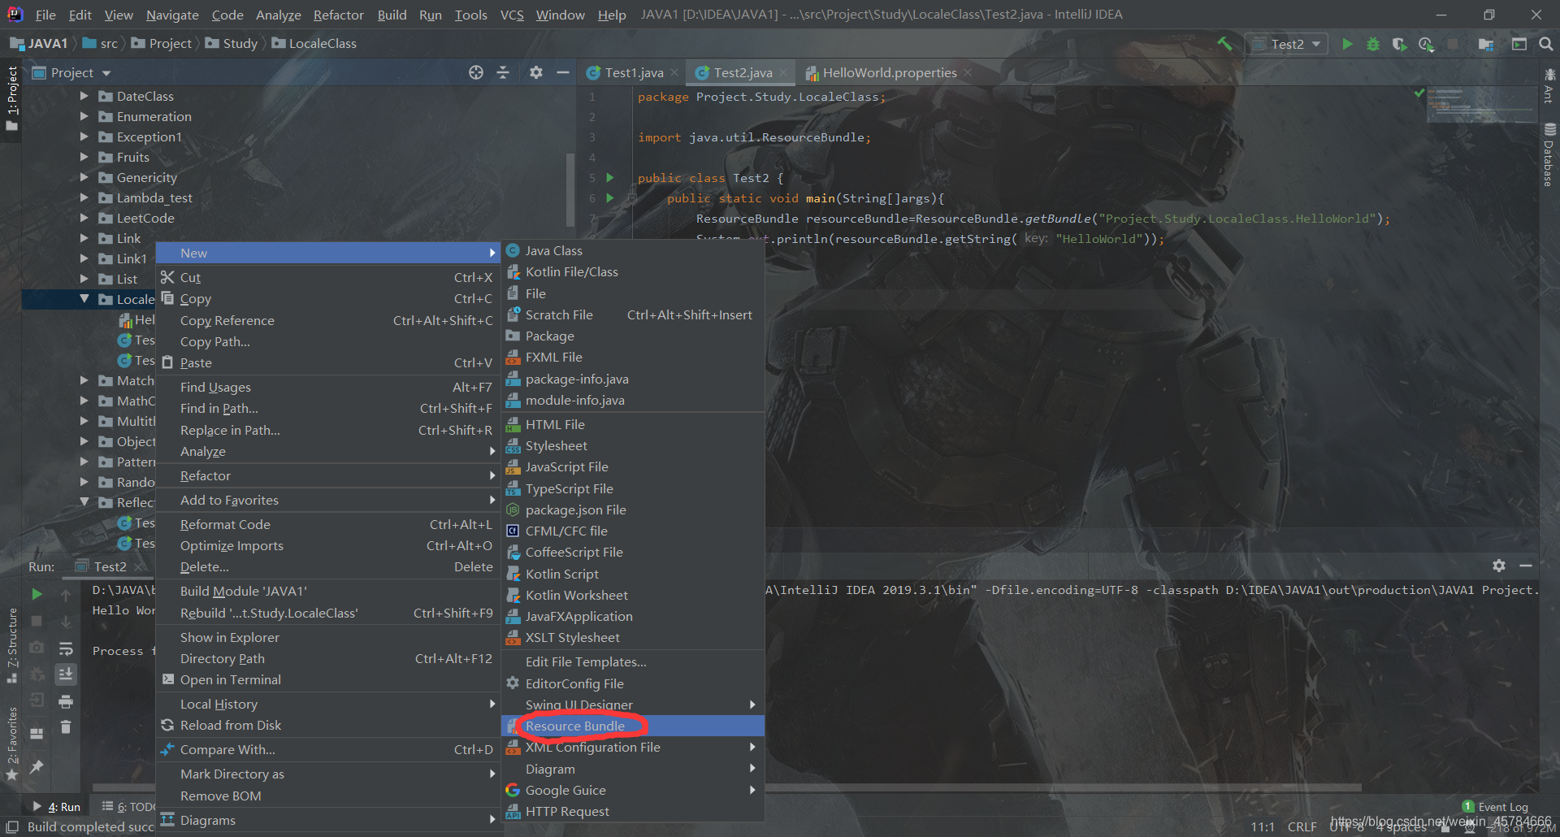Choose HTML File in New submenu
The height and width of the screenshot is (837, 1560).
click(x=633, y=424)
